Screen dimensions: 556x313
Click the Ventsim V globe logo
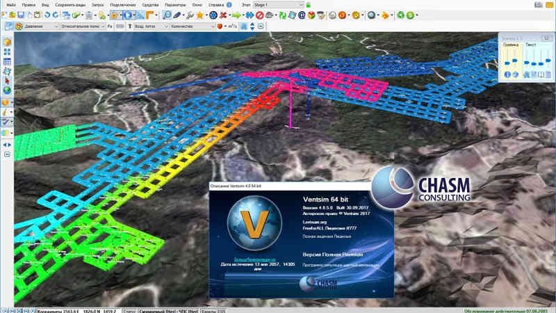(x=254, y=223)
